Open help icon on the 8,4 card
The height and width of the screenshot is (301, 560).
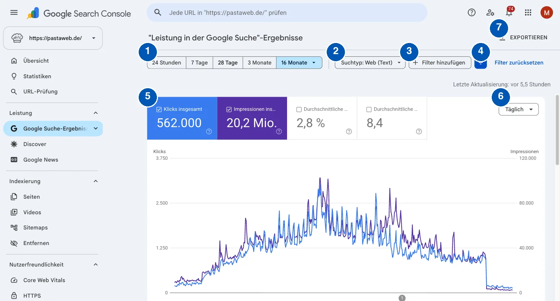[419, 131]
